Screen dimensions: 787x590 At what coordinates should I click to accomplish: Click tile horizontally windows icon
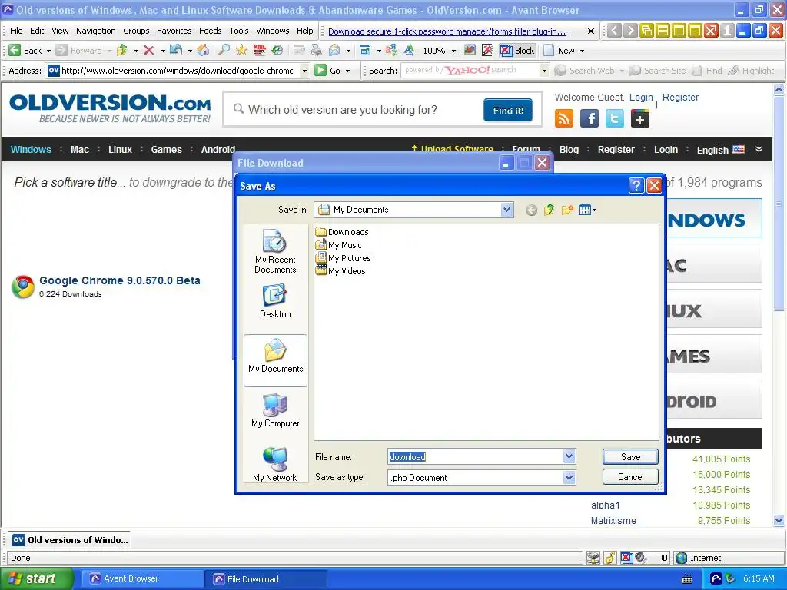(x=662, y=31)
